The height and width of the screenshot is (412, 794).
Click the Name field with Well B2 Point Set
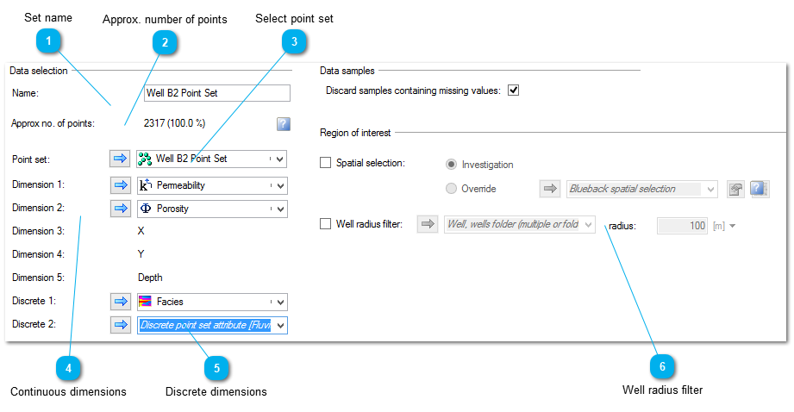217,93
